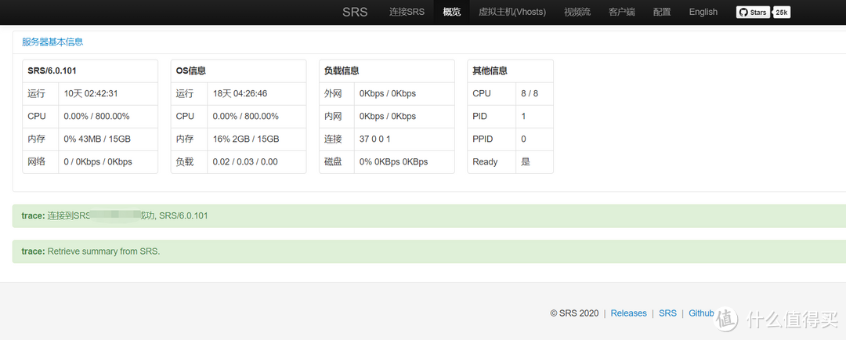Click the OS信息 table header
Screen dimensions: 846x340
point(191,71)
